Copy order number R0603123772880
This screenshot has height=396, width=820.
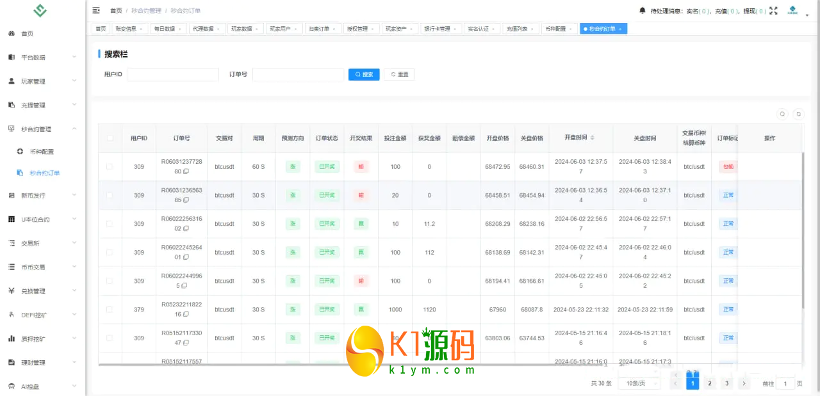(x=186, y=171)
